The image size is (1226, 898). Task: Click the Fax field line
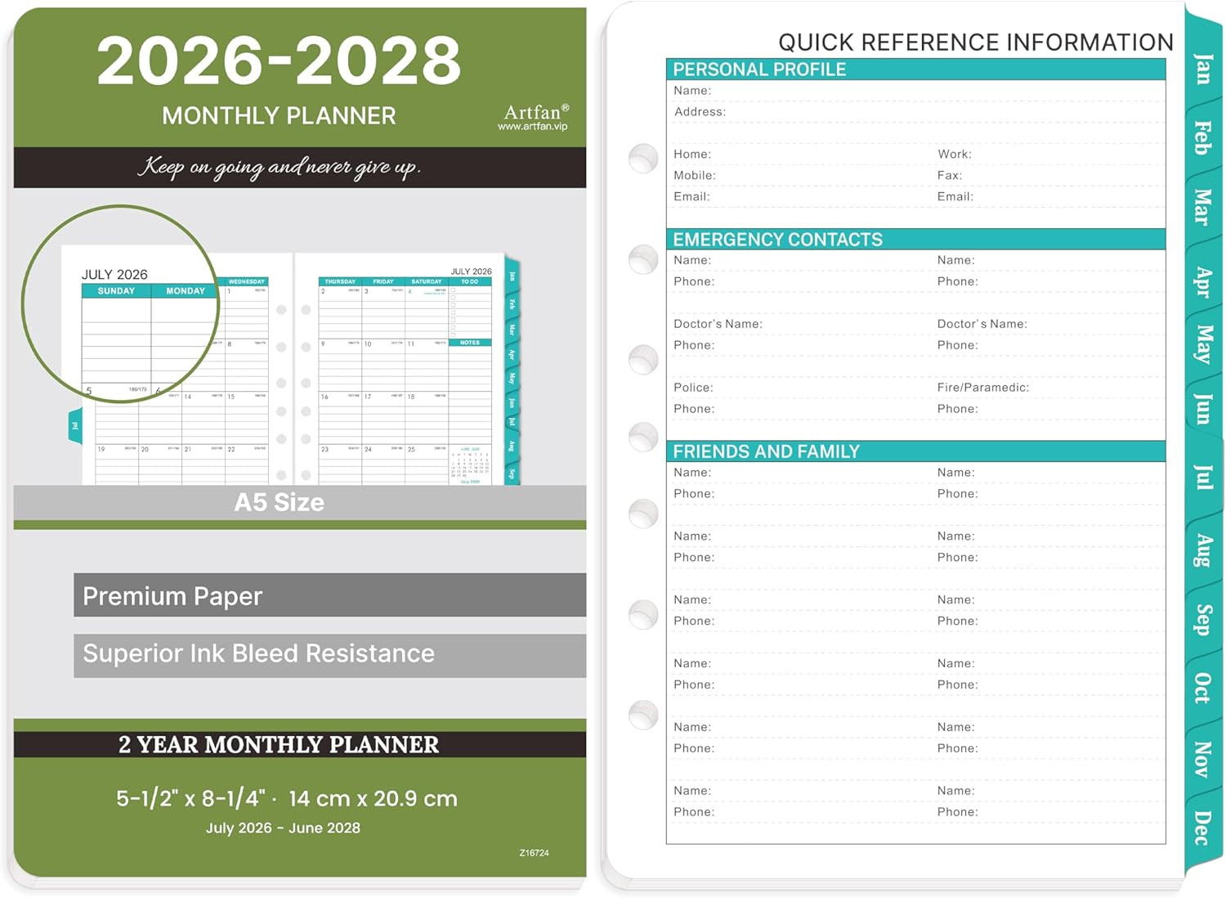(x=1050, y=176)
